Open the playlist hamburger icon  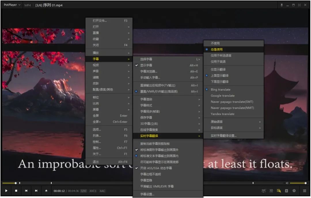(304, 191)
